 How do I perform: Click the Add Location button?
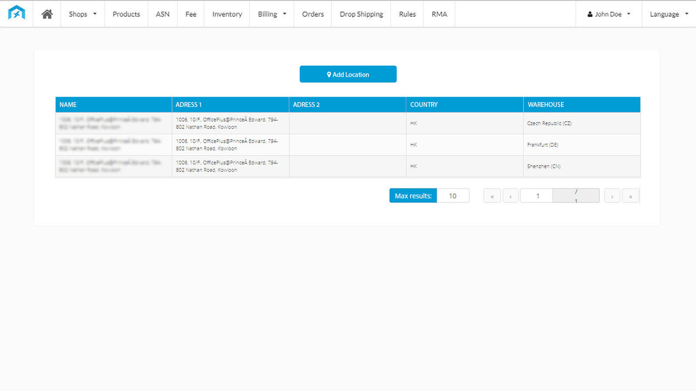coord(348,74)
